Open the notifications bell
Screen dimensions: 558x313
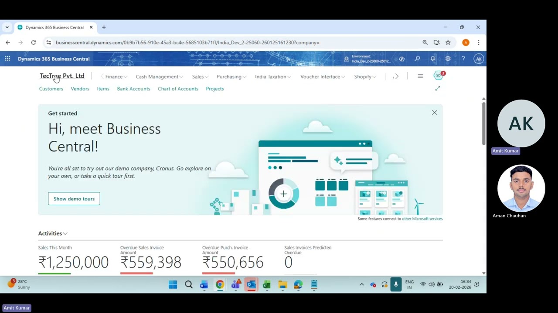tap(432, 59)
